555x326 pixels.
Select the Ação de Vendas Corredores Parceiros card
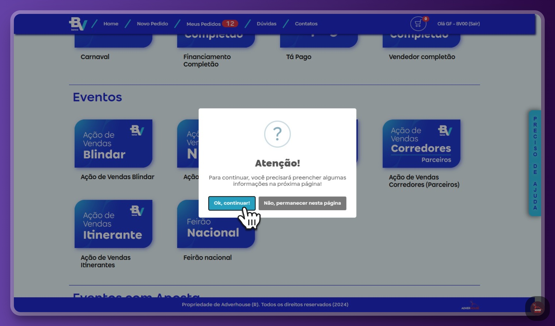pyautogui.click(x=421, y=143)
